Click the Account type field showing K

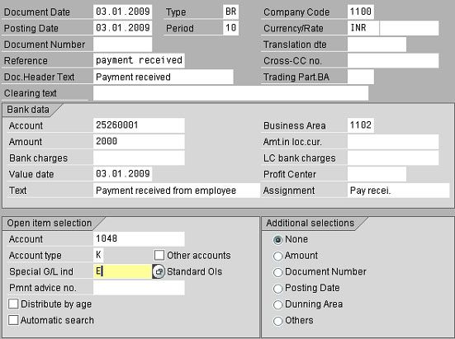tap(98, 255)
